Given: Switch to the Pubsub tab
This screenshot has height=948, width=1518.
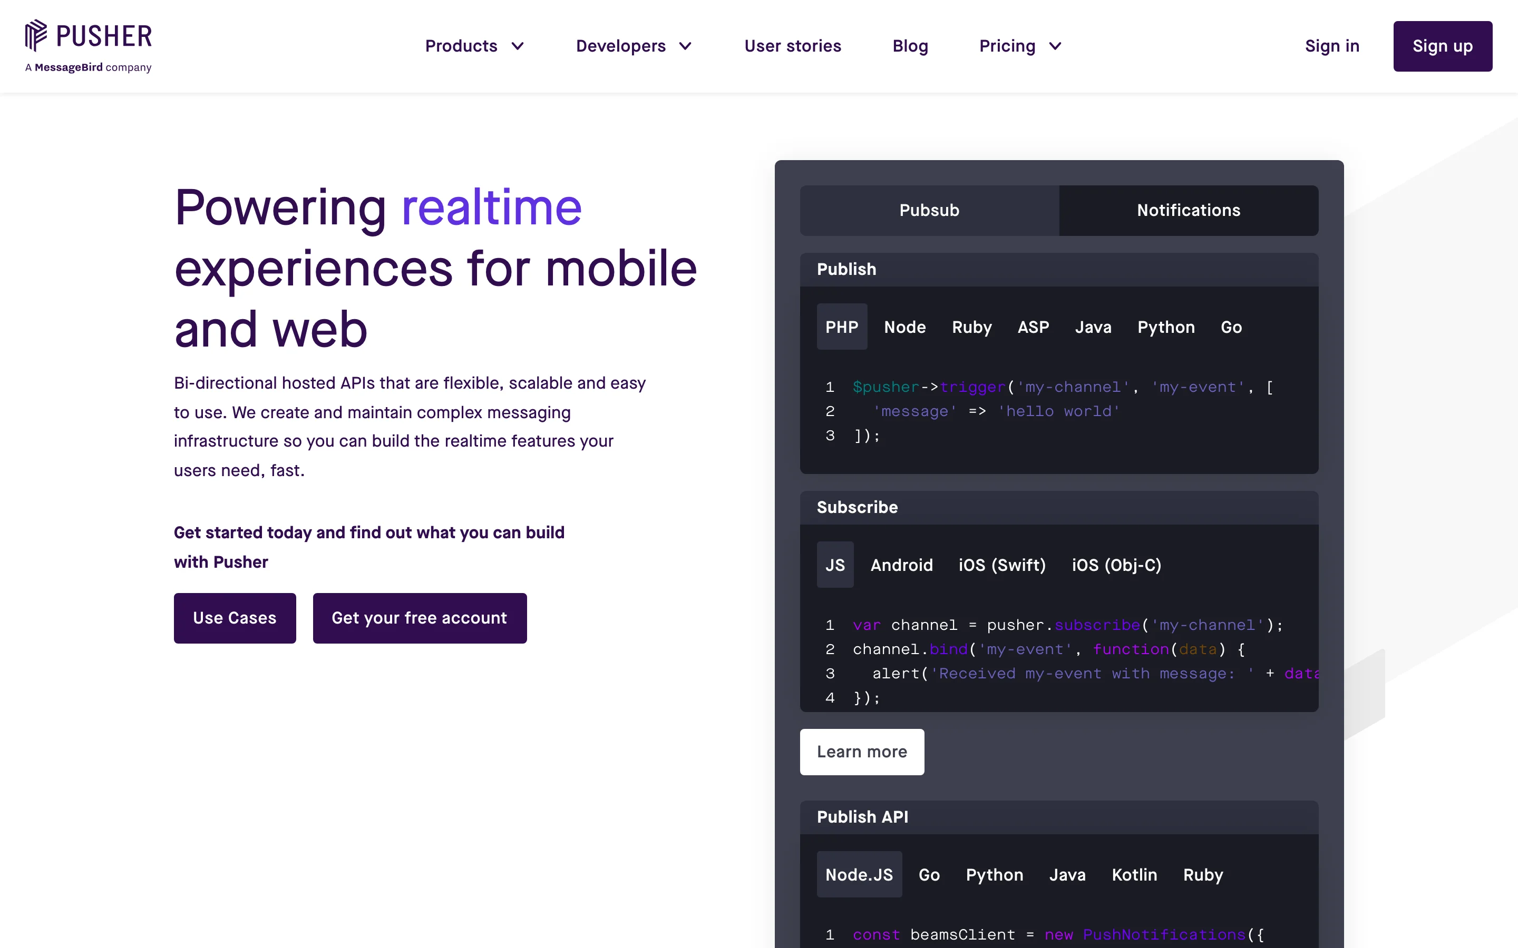Looking at the screenshot, I should pos(929,211).
